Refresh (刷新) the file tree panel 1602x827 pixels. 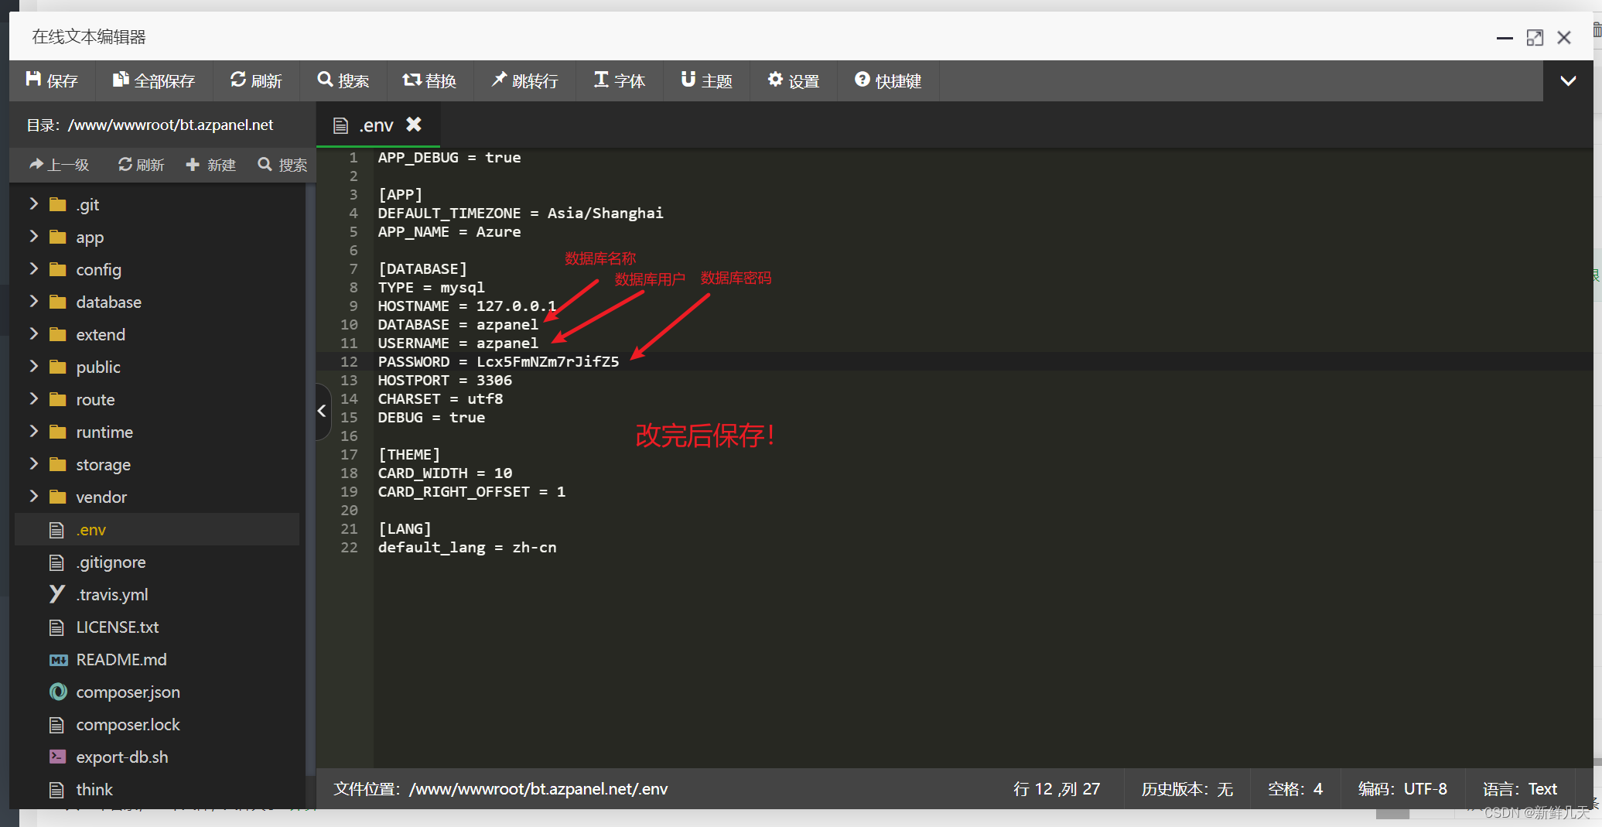[x=141, y=165]
